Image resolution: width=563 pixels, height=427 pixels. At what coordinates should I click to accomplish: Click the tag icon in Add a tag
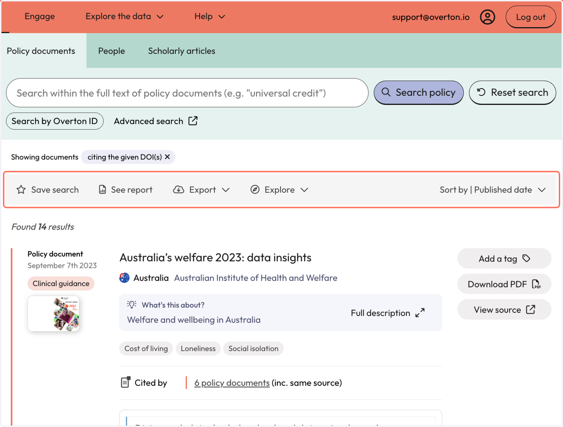click(x=526, y=258)
